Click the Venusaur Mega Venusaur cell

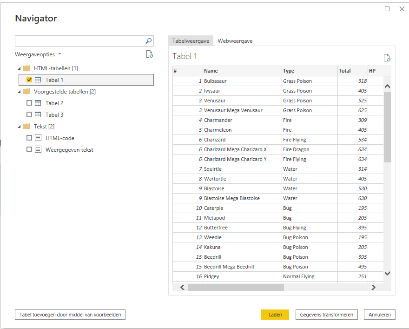tap(242, 110)
